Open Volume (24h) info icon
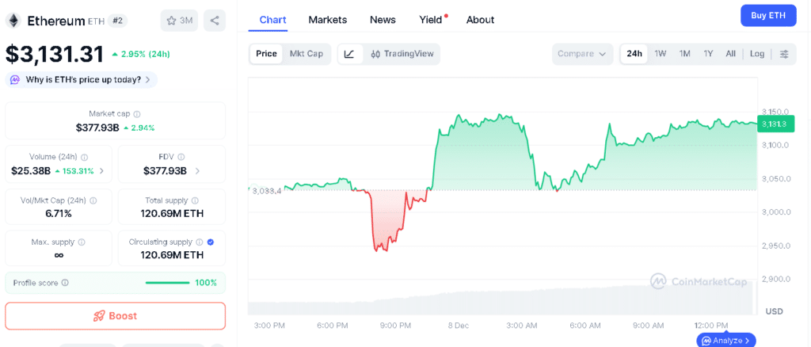Screen dimensions: 811x347 click(85, 157)
